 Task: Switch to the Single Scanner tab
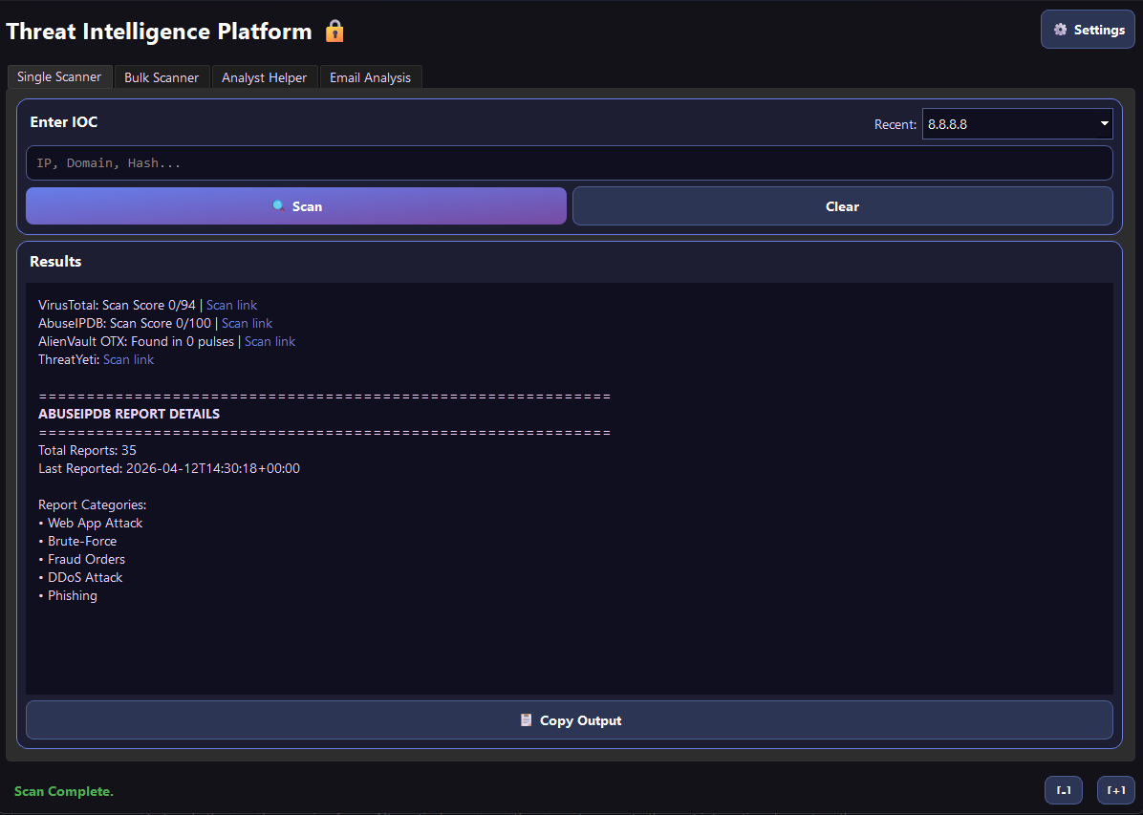click(x=59, y=76)
